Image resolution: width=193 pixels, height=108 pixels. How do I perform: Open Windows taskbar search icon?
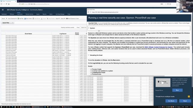pyautogui.click(x=4, y=107)
